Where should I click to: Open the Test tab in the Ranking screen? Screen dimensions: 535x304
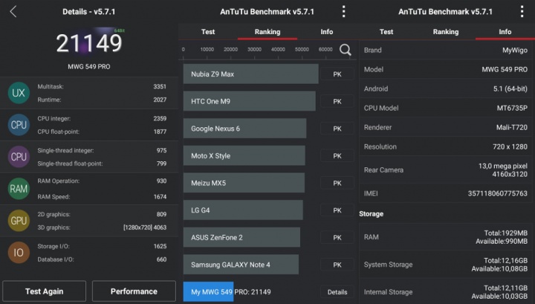[x=208, y=32]
